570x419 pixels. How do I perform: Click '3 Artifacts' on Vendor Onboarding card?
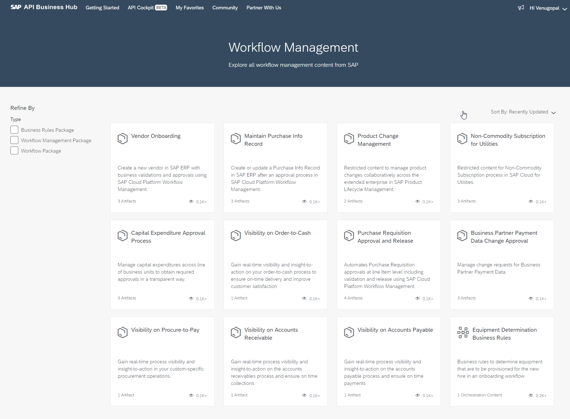[x=127, y=201]
